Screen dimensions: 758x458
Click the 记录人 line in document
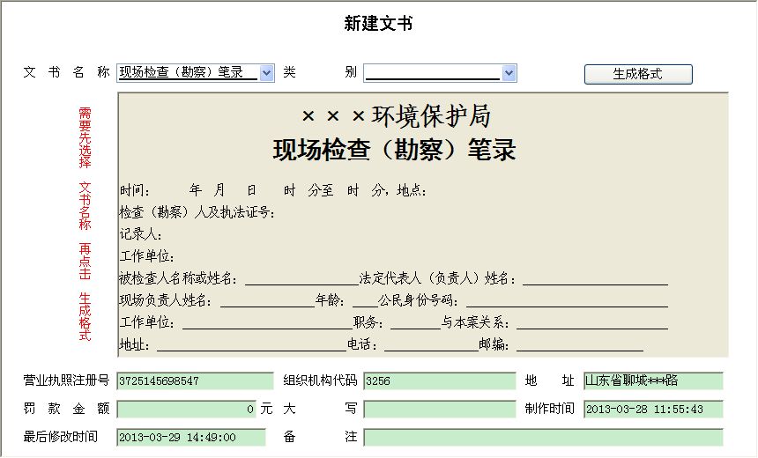coord(141,233)
